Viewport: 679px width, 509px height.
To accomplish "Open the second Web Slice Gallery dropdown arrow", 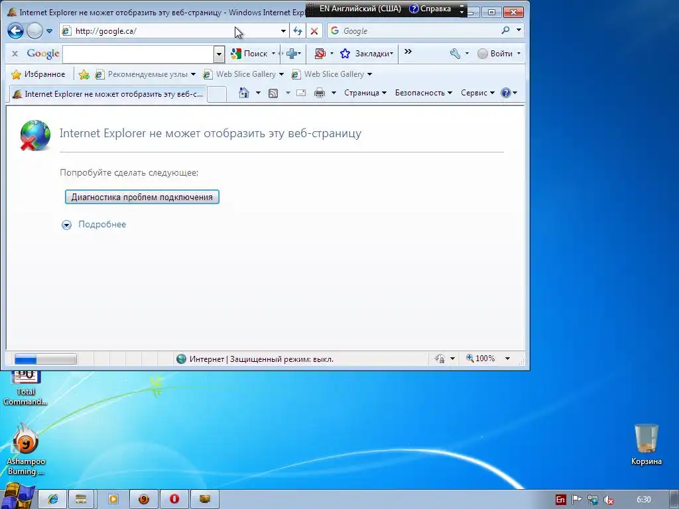I will (370, 74).
